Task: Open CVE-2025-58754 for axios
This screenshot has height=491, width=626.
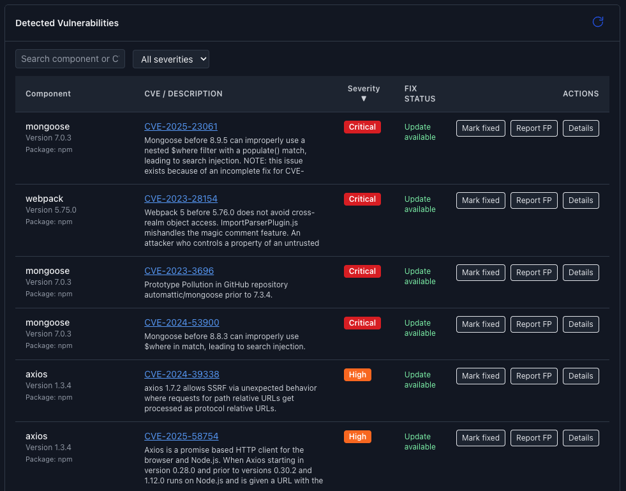Action: click(x=181, y=436)
